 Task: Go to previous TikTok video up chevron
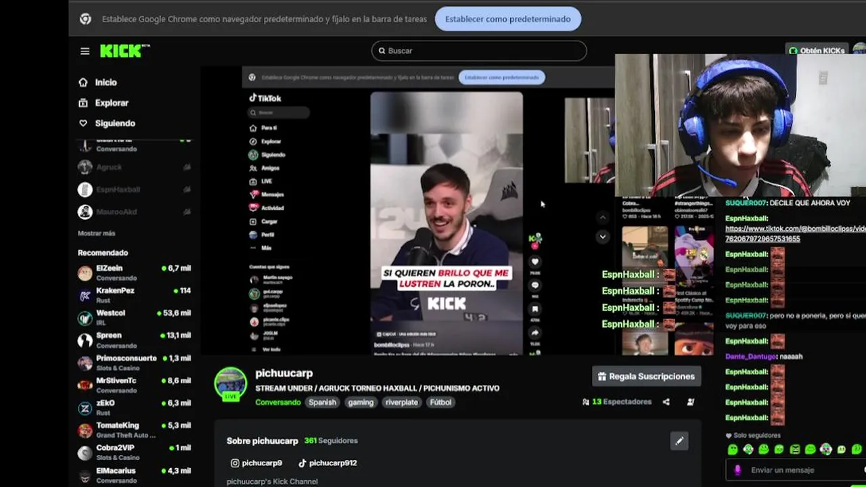pos(602,217)
